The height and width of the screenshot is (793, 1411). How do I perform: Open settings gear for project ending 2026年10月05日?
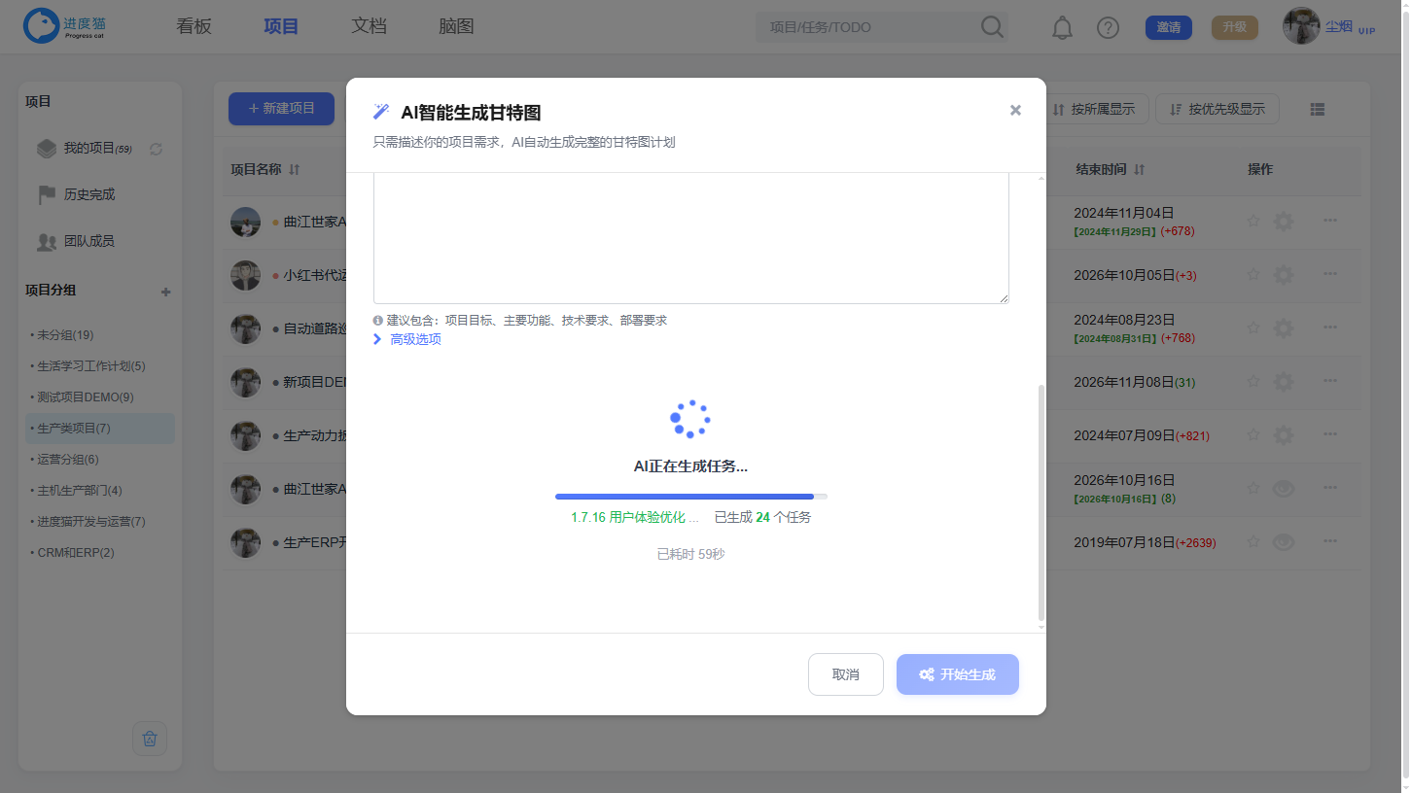click(1284, 275)
